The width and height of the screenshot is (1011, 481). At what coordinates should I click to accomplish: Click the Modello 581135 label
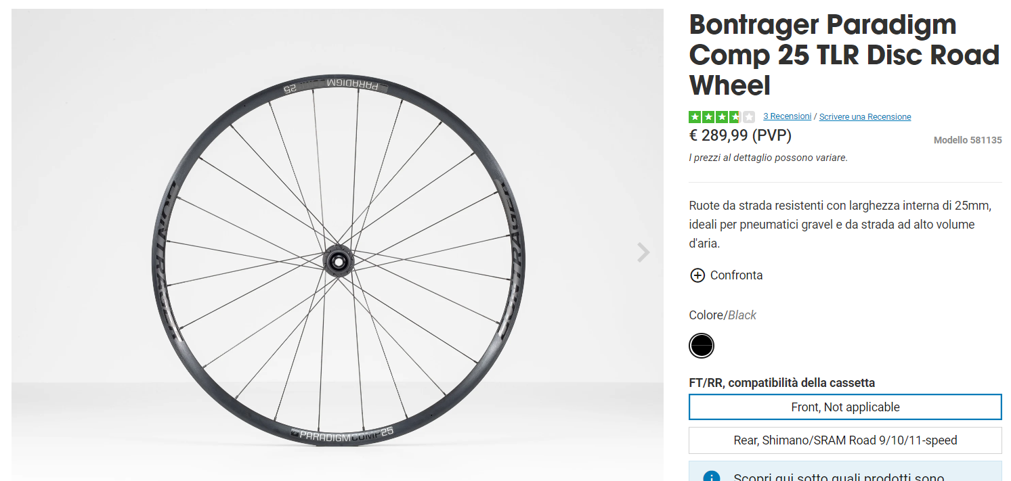[x=967, y=141]
